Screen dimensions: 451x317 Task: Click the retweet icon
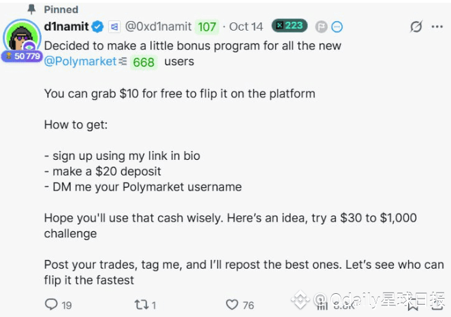point(142,304)
